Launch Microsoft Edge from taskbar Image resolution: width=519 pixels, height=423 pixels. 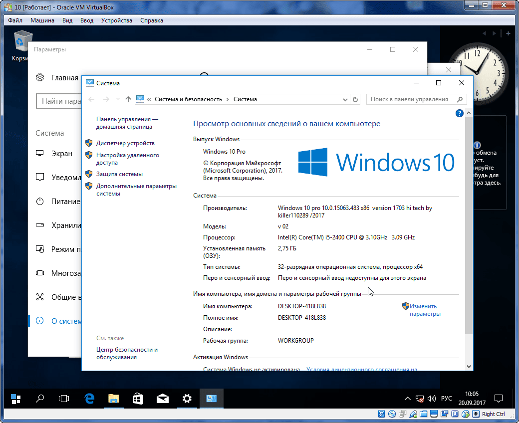[89, 399]
